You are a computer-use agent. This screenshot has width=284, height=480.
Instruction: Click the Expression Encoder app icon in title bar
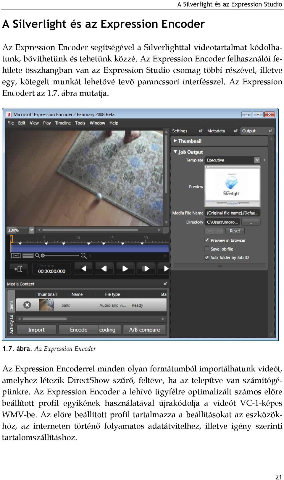pyautogui.click(x=9, y=114)
